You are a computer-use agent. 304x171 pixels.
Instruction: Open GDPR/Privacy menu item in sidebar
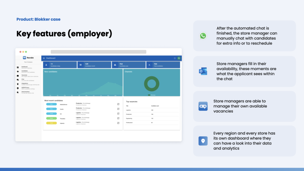[28, 88]
